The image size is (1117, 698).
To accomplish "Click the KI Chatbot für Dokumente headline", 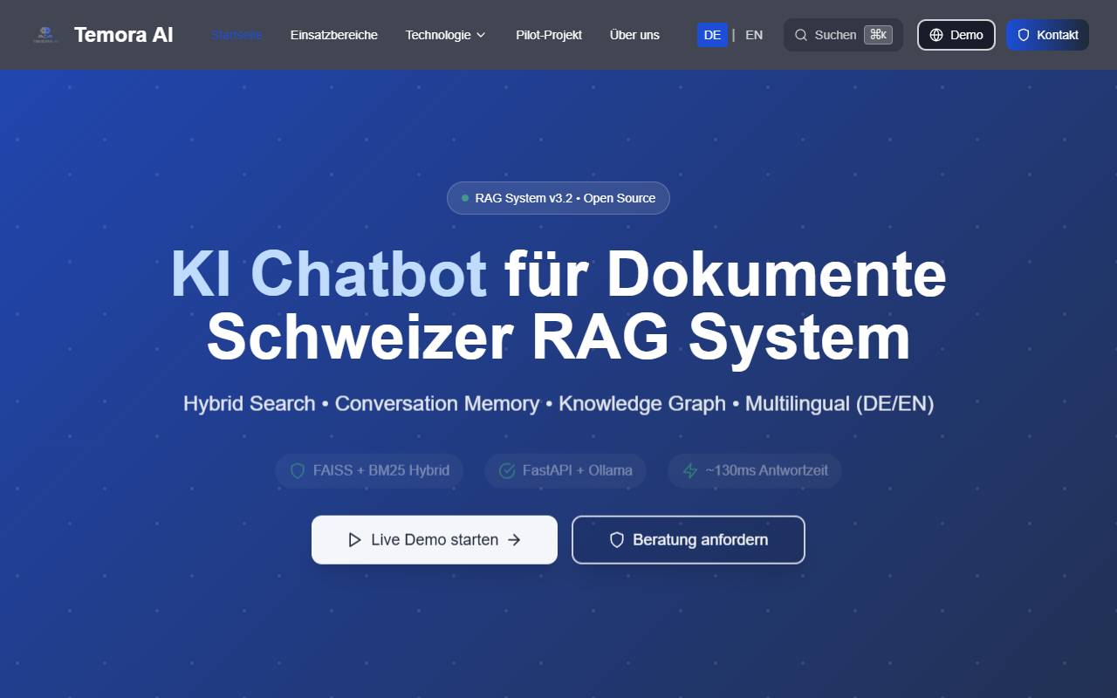I will (x=558, y=274).
